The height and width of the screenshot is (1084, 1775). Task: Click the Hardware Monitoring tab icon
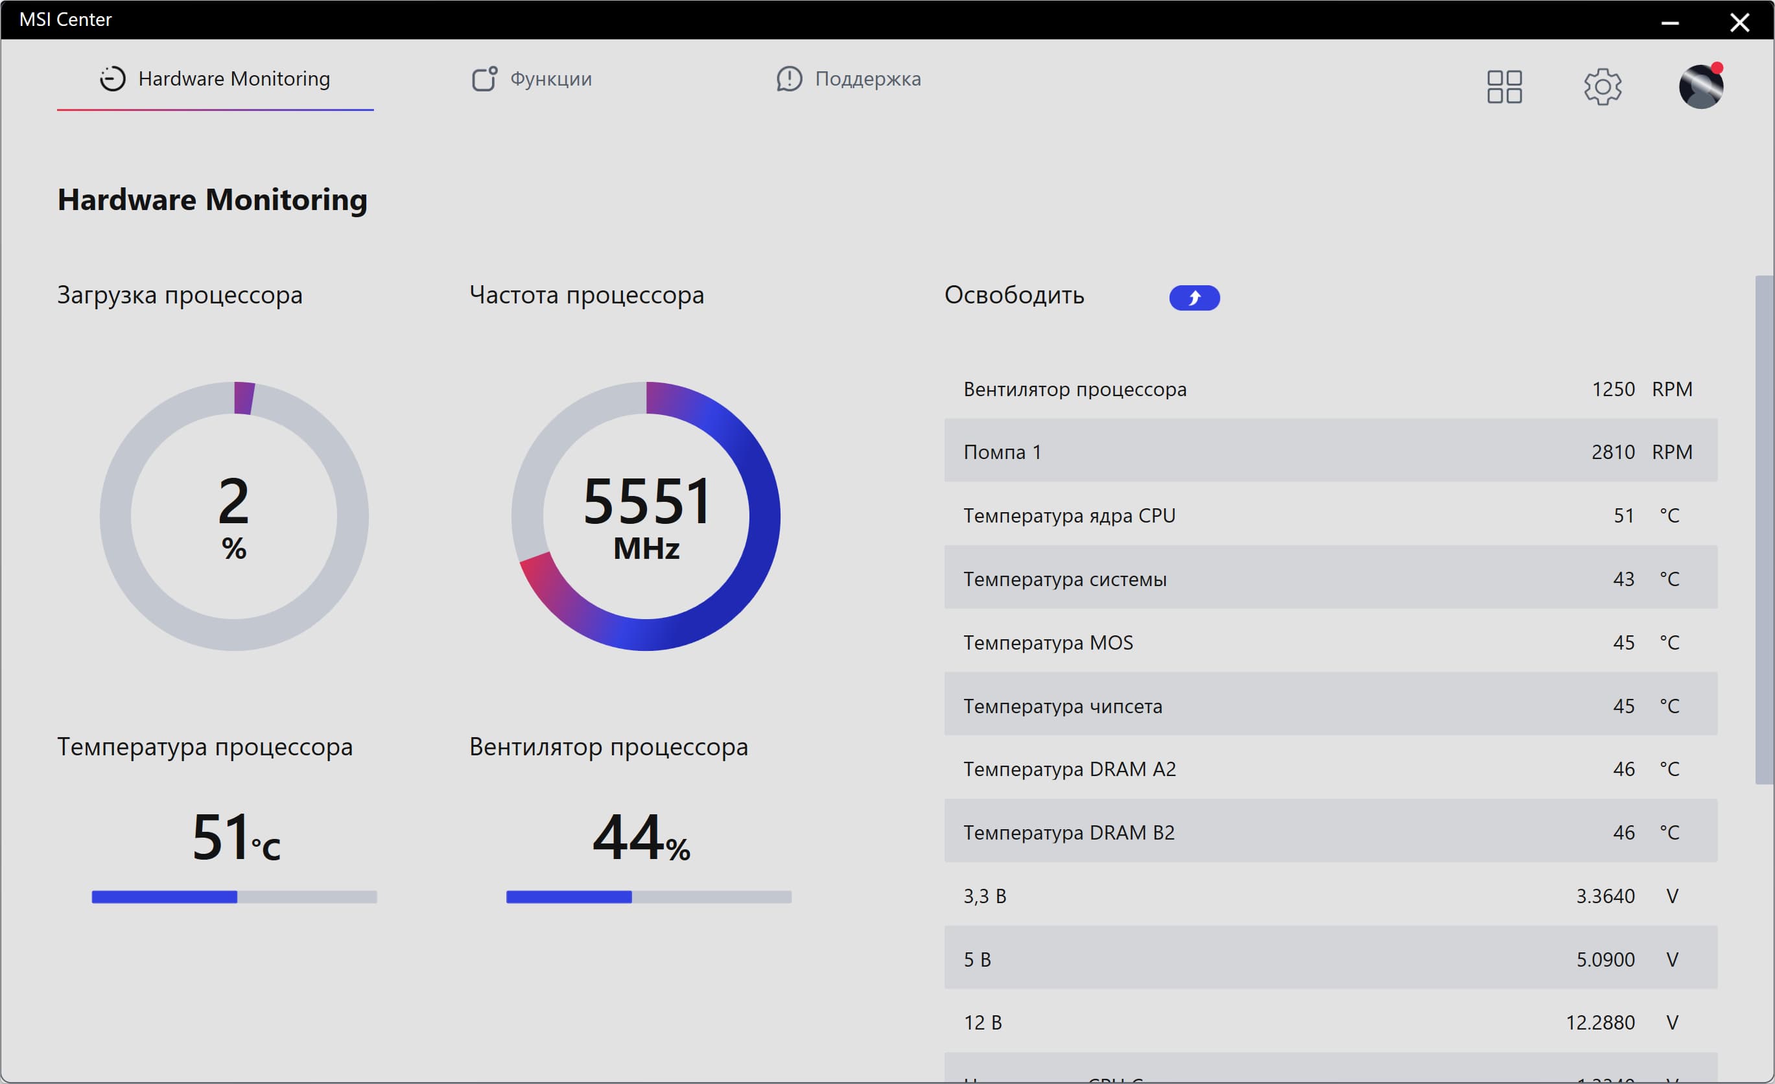click(x=112, y=78)
